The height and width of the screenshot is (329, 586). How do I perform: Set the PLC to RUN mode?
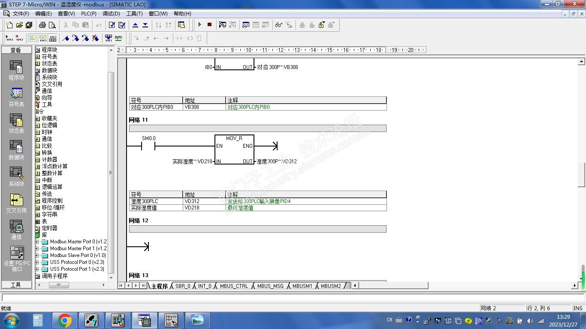(199, 25)
